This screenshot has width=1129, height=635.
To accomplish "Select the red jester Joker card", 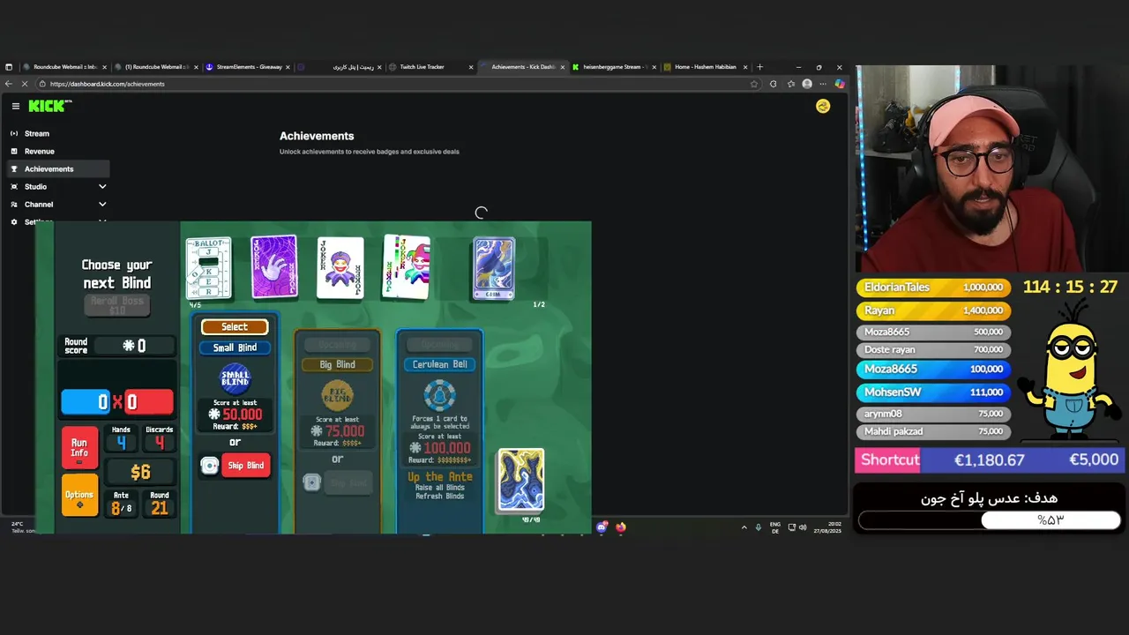I will tap(340, 268).
